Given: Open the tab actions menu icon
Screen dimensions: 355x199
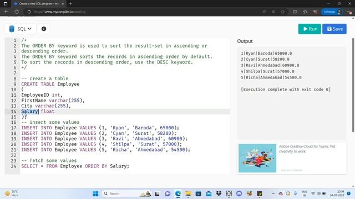Looking at the screenshot, I should (6, 4).
